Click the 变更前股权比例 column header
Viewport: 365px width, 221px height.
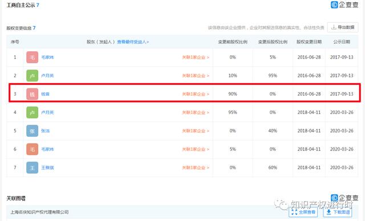click(x=233, y=42)
